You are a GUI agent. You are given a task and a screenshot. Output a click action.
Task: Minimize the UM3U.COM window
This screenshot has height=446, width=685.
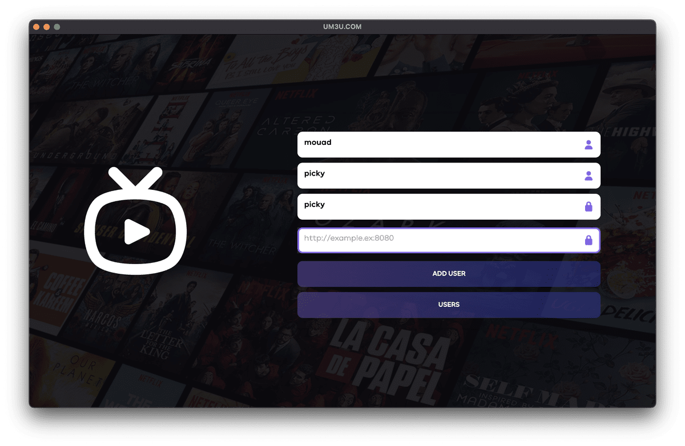pyautogui.click(x=47, y=27)
